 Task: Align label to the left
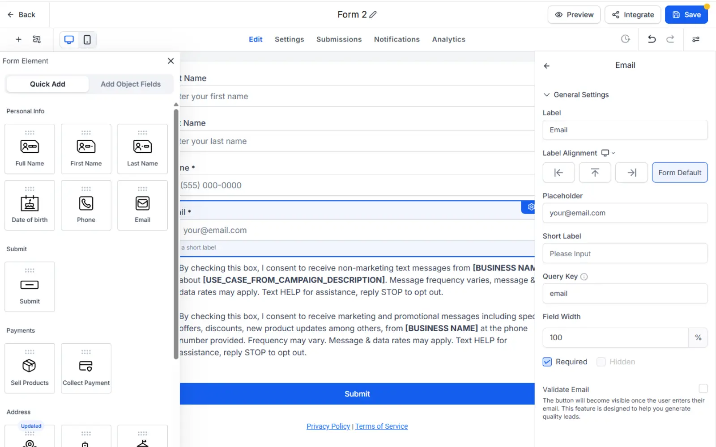(x=558, y=173)
